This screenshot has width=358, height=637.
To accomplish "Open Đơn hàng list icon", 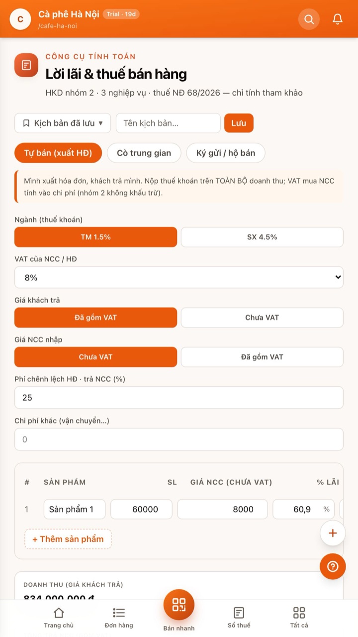I will coord(119,618).
